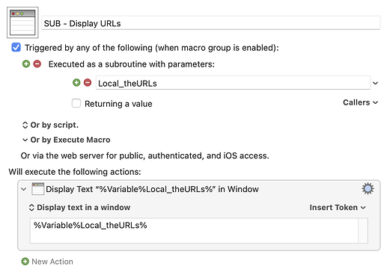Select the 'Display Text … in Window' action title

tap(152, 189)
